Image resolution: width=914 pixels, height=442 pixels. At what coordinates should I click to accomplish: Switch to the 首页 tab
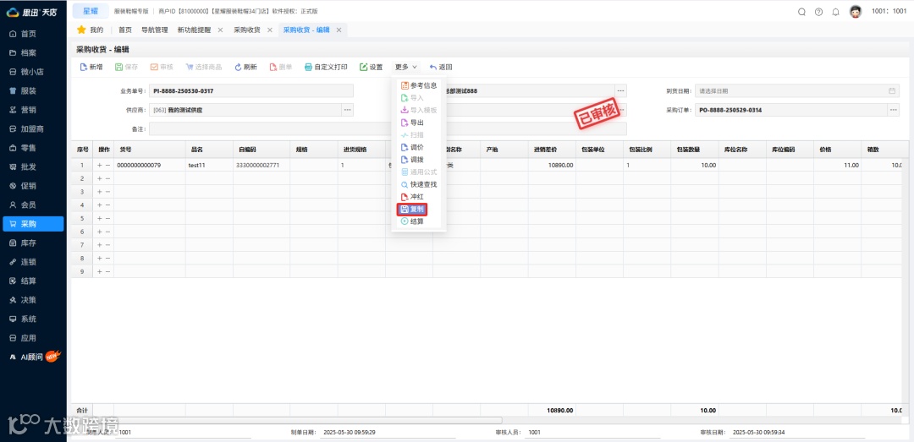[x=124, y=30]
